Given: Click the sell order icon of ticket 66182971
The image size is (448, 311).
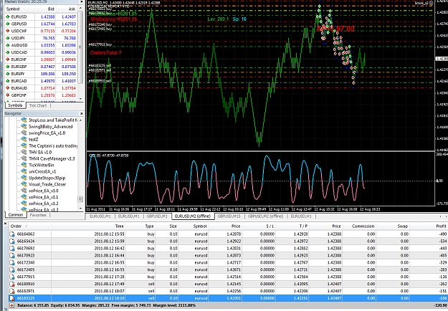Looking at the screenshot, I should [12, 291].
